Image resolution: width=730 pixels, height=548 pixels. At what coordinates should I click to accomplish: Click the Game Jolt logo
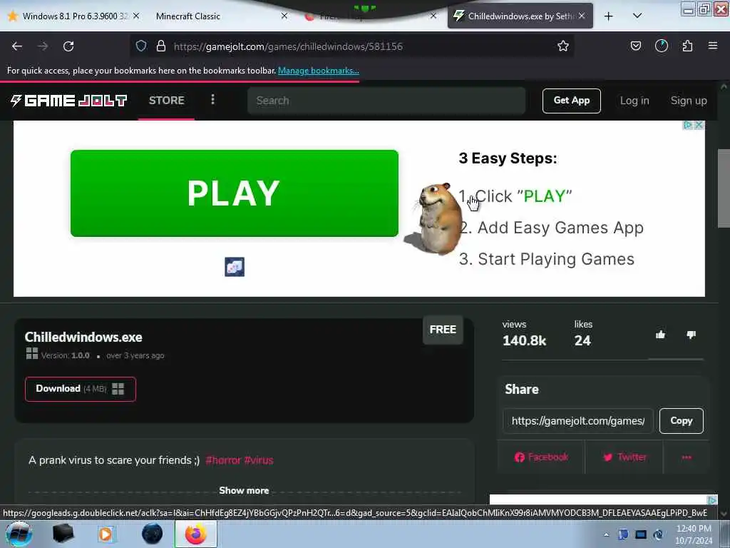point(68,100)
